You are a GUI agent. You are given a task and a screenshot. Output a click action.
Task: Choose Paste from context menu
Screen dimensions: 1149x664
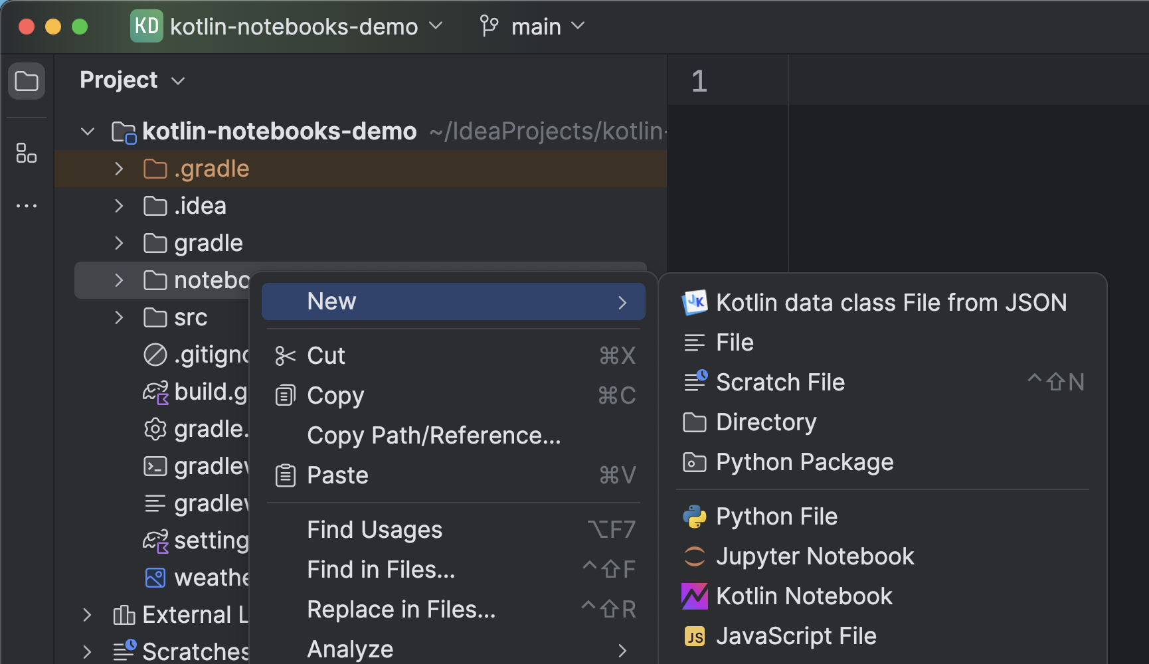click(454, 475)
